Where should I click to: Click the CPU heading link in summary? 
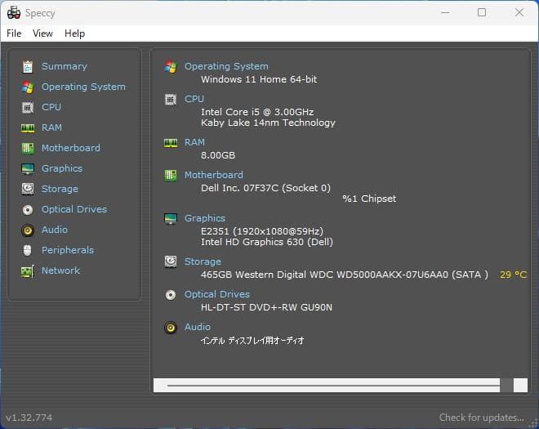[x=194, y=99]
